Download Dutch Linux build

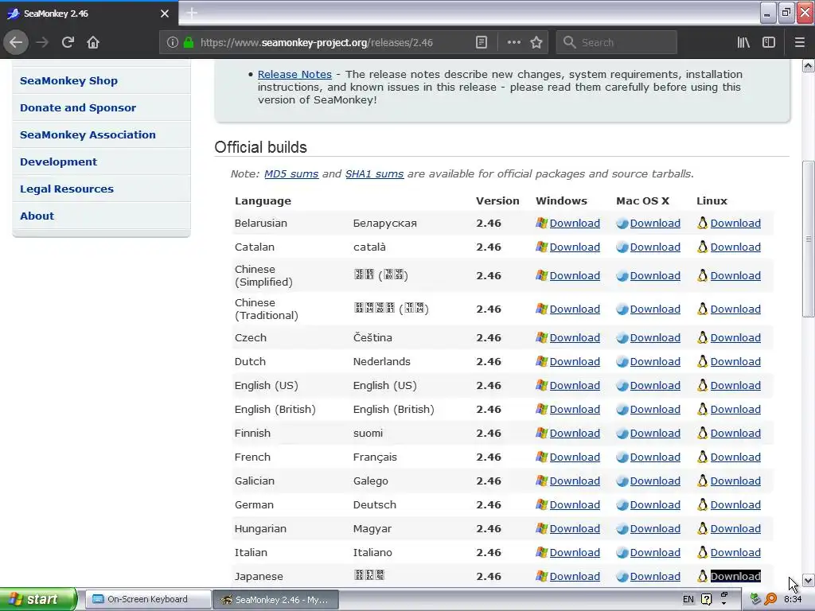tap(735, 362)
